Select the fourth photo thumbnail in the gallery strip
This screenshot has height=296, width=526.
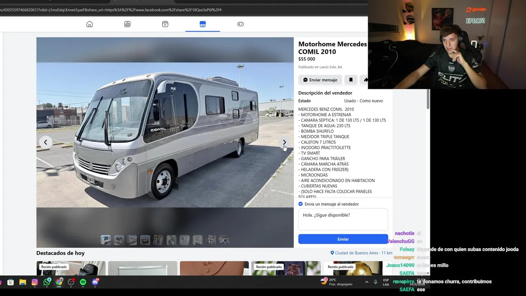click(145, 240)
